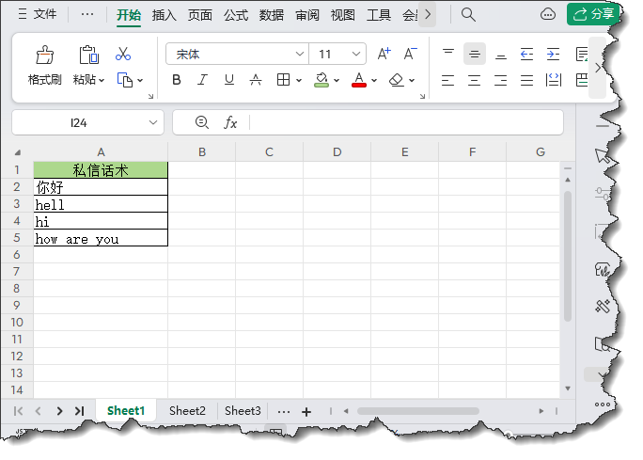
Task: Expand the border style dropdown arrow
Action: [299, 80]
